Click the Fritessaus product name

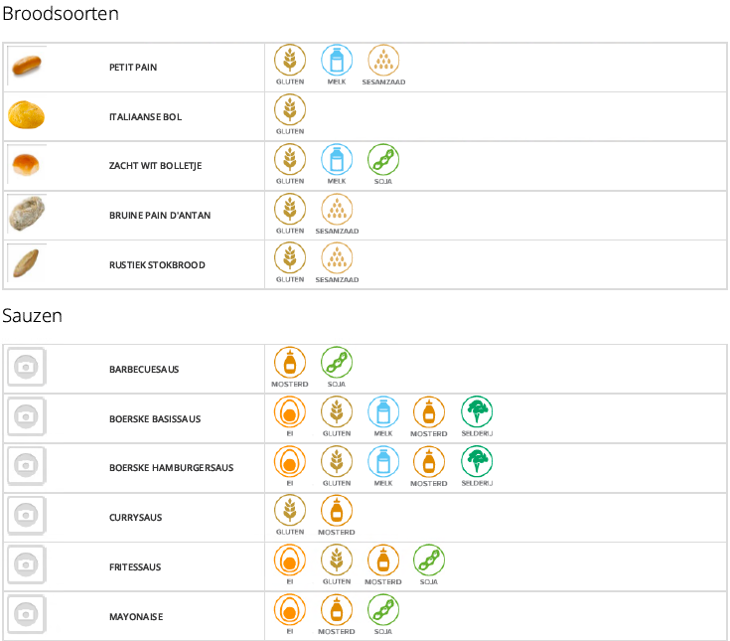[x=136, y=567]
